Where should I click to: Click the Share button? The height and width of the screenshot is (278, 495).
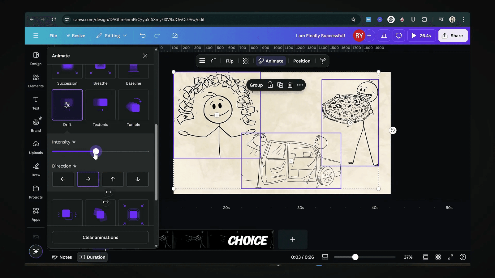(453, 36)
